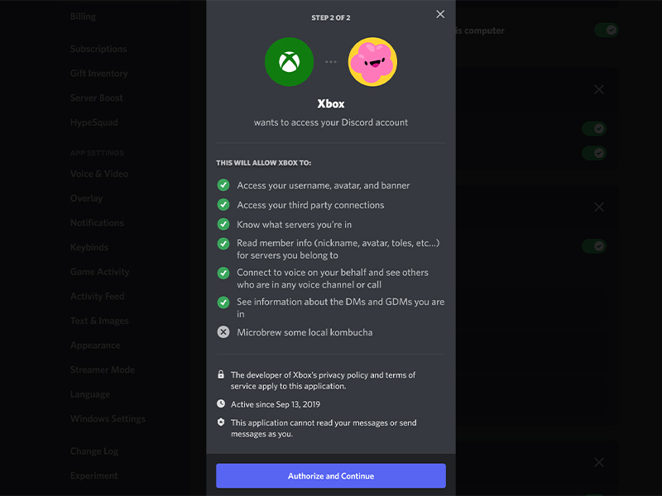The height and width of the screenshot is (496, 662).
Task: Close the Xbox authorization dialog
Action: [x=440, y=14]
